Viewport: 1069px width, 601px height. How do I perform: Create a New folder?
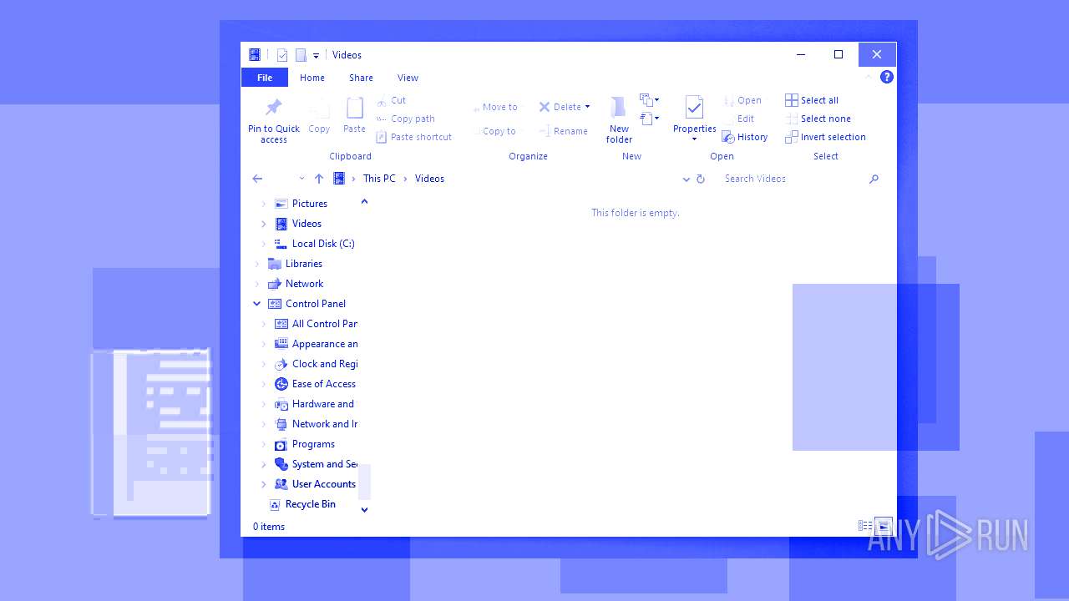619,119
